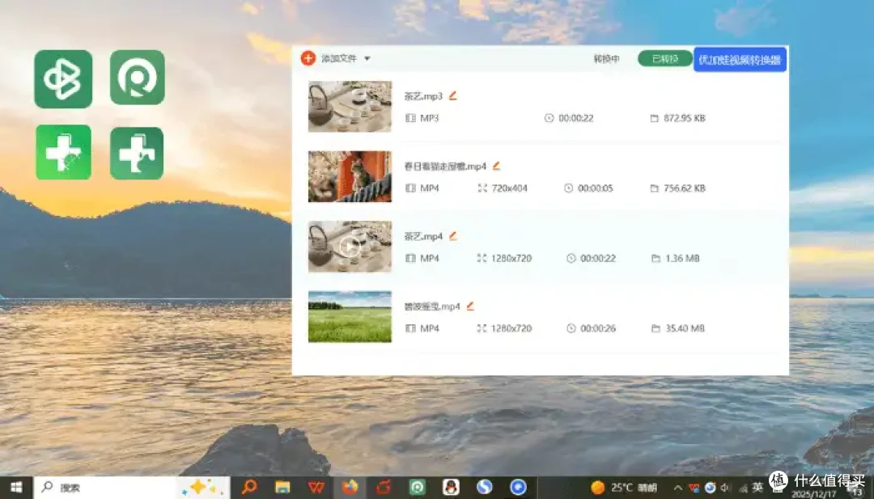874x499 pixels.
Task: Open WPS Office from the taskbar
Action: (316, 488)
